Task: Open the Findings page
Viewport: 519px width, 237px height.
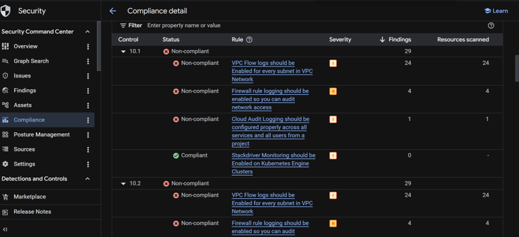Action: [x=25, y=91]
